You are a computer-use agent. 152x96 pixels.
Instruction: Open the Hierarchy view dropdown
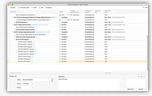coord(12,7)
